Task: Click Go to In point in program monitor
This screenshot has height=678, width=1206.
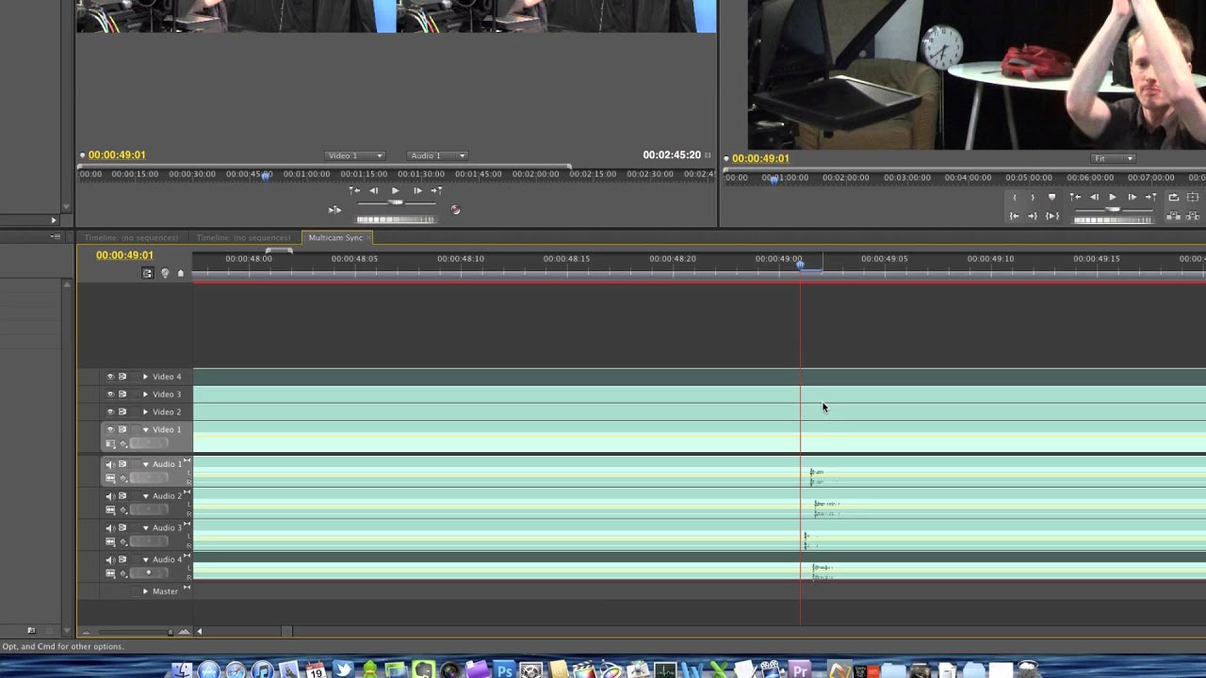Action: [1014, 216]
